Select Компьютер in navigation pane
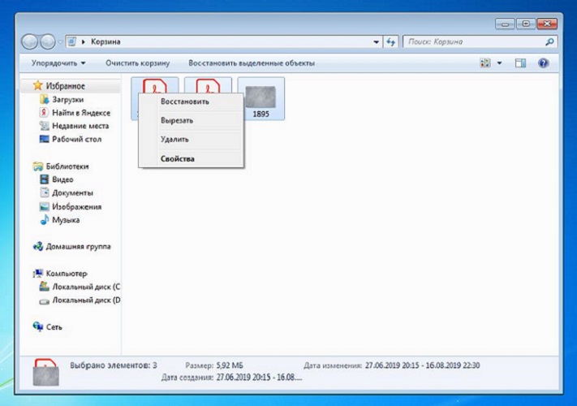 point(67,274)
